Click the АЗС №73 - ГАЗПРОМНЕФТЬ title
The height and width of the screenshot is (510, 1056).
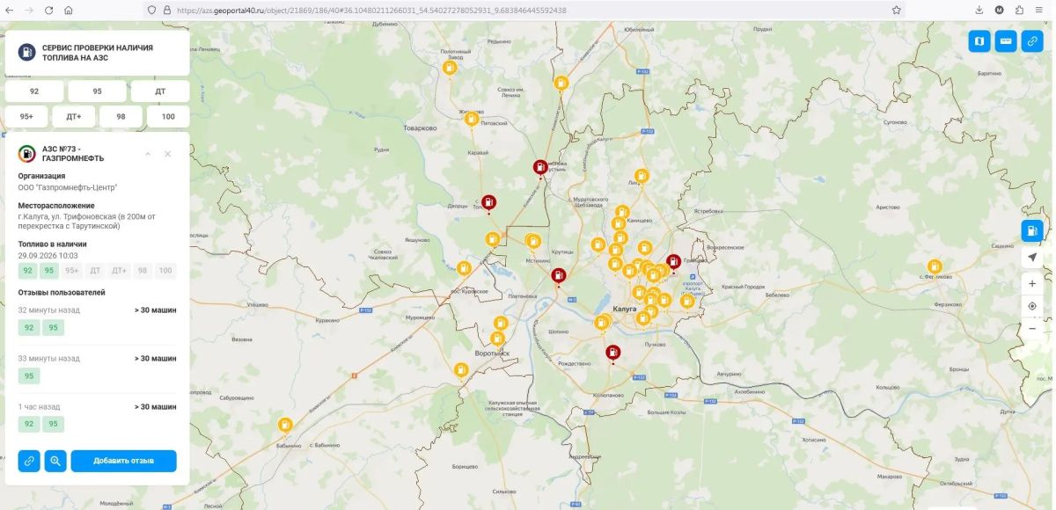click(x=74, y=154)
